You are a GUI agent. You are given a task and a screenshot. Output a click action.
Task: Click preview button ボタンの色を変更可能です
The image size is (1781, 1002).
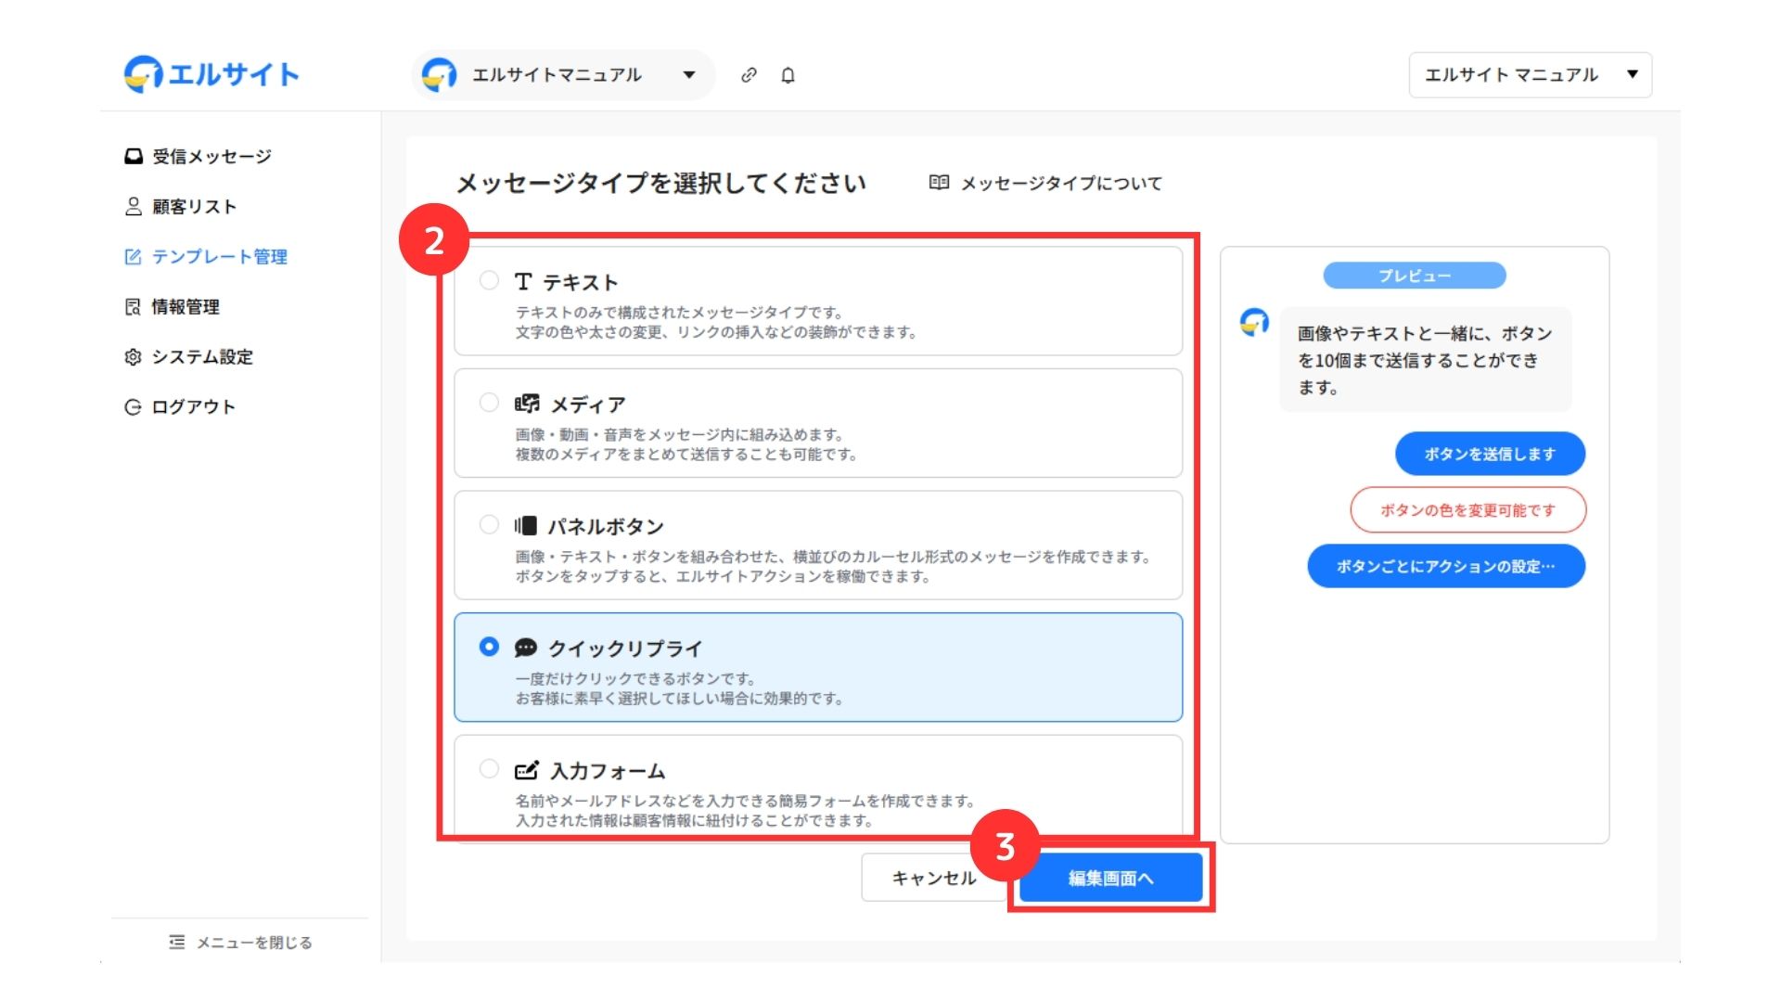(x=1467, y=510)
